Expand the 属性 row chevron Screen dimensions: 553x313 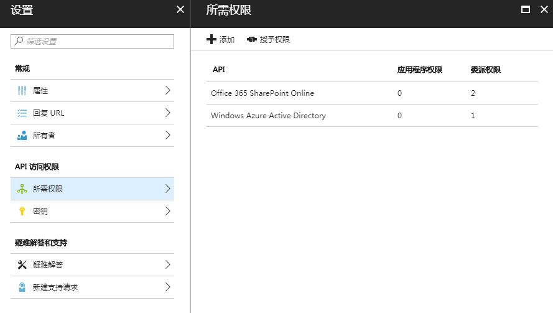(168, 90)
